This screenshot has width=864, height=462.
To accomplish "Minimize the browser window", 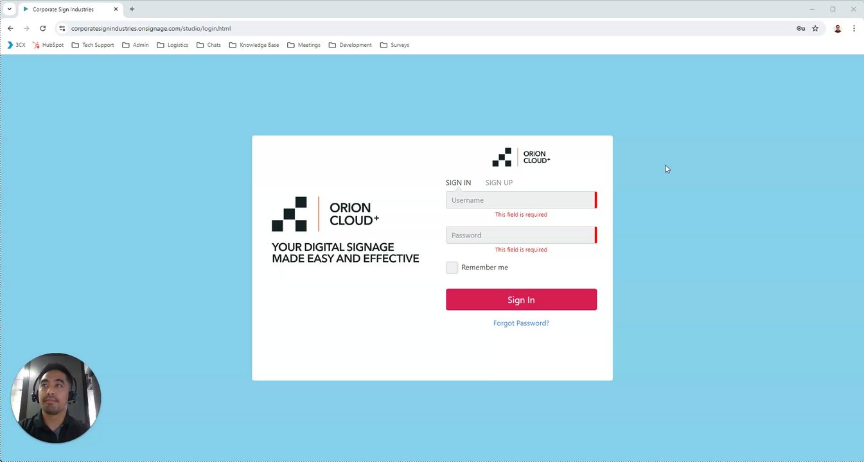I will pos(812,9).
